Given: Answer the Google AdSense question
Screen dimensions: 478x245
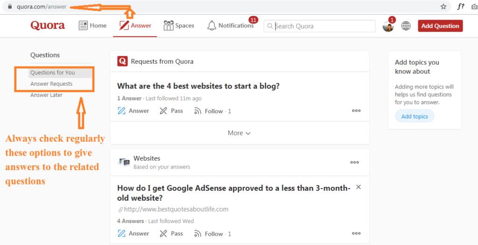Looking at the screenshot, I should (133, 233).
